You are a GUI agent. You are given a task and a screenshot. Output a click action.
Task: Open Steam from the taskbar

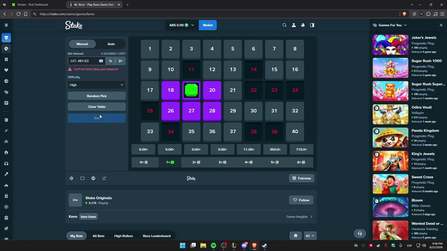tap(264, 245)
